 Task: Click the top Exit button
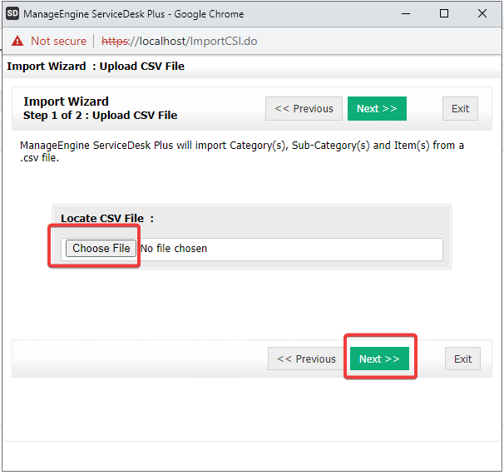(x=460, y=109)
